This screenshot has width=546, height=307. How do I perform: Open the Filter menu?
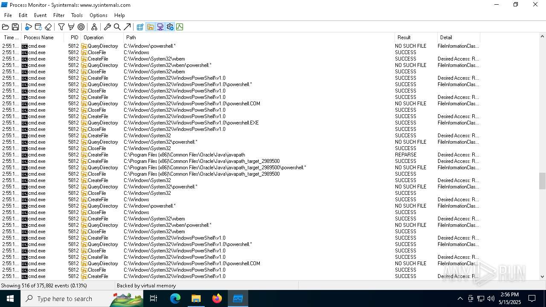point(59,15)
